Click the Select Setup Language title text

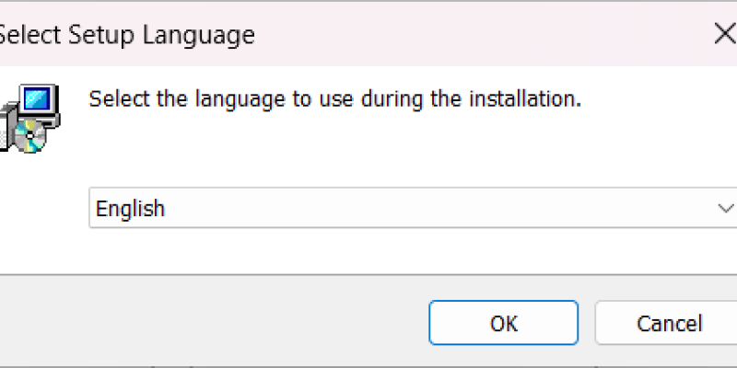125,36
